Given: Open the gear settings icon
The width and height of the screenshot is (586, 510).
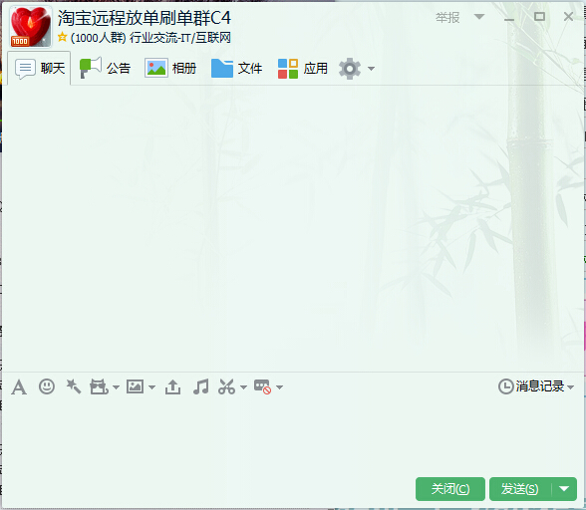Looking at the screenshot, I should (350, 69).
